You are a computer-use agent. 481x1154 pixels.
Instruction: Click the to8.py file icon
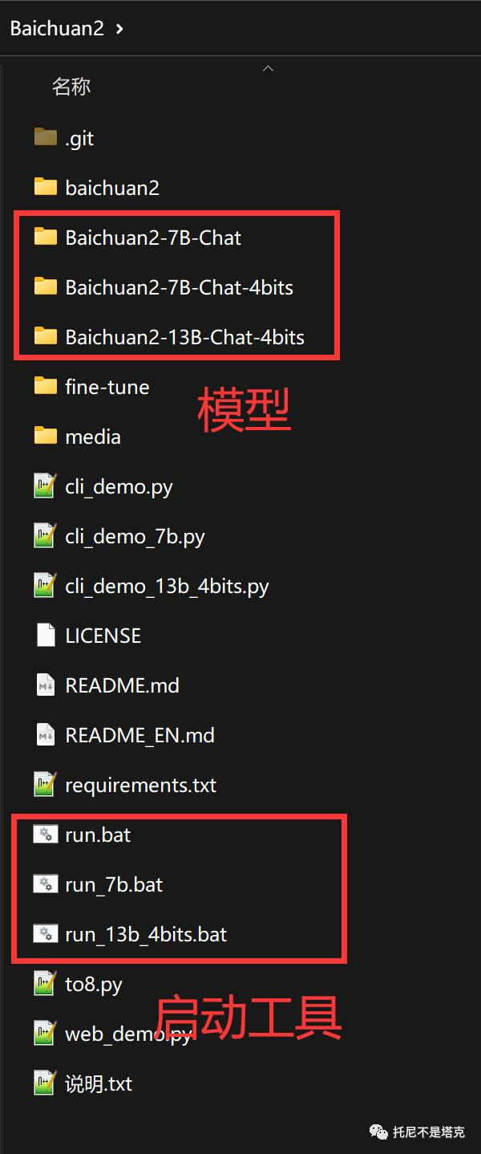pyautogui.click(x=45, y=983)
